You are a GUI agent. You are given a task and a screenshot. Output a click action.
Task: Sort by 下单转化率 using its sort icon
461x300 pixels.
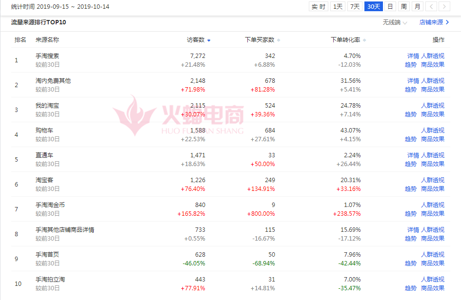[364, 40]
